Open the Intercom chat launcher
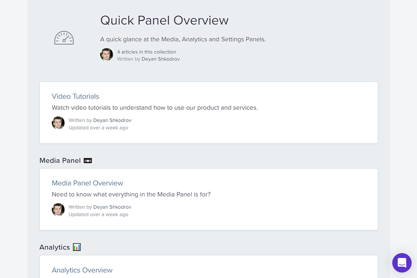 (402, 263)
